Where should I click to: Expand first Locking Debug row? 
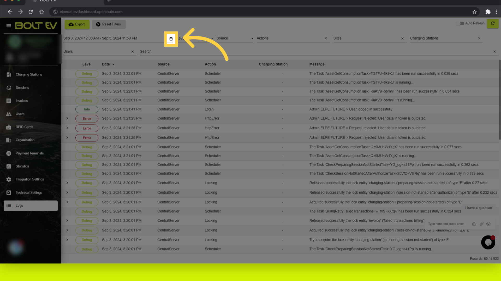click(x=67, y=183)
